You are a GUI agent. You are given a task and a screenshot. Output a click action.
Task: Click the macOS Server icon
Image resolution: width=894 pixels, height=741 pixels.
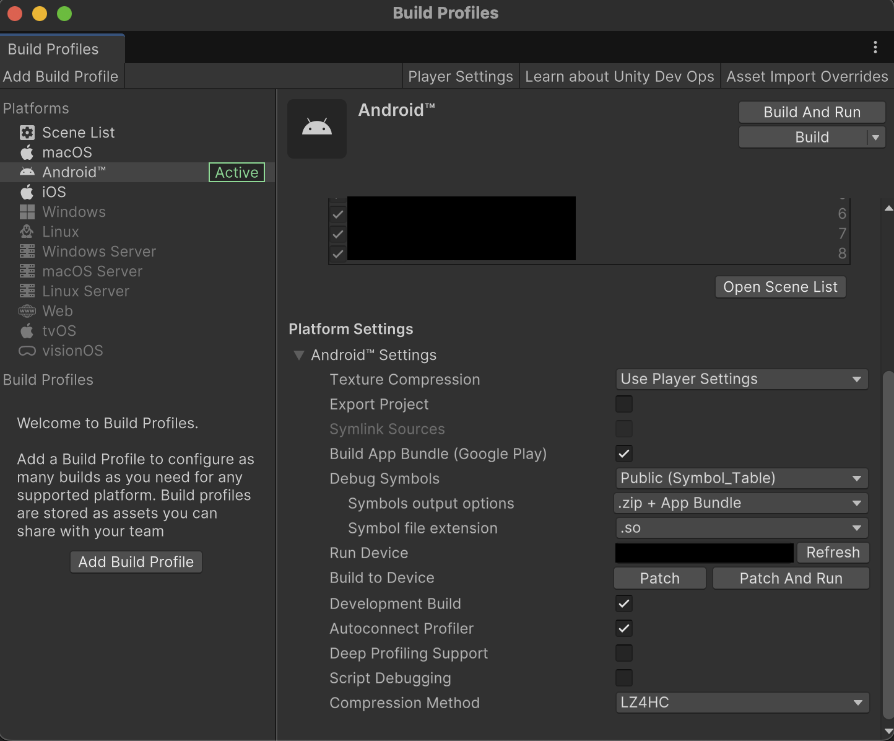(x=27, y=271)
